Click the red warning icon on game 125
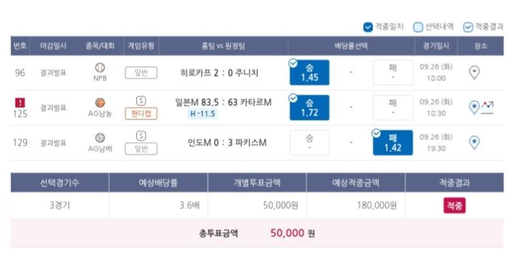 point(20,103)
